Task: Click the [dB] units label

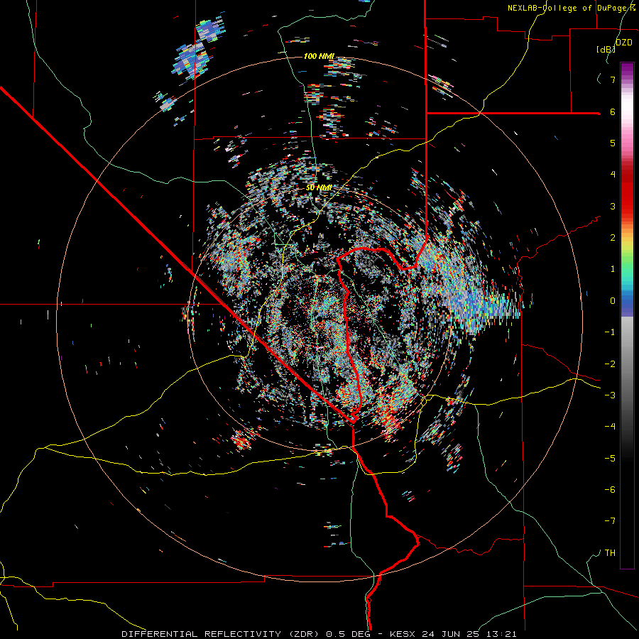Action: (x=606, y=49)
